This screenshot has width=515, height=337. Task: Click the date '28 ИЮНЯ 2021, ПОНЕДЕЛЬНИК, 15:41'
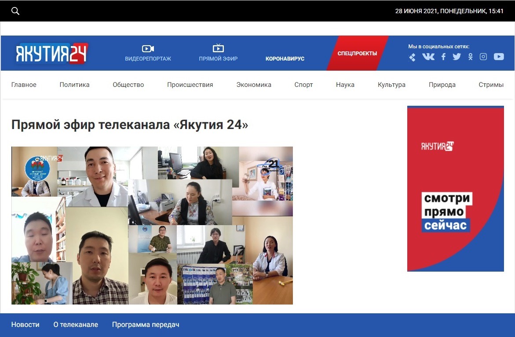(449, 11)
